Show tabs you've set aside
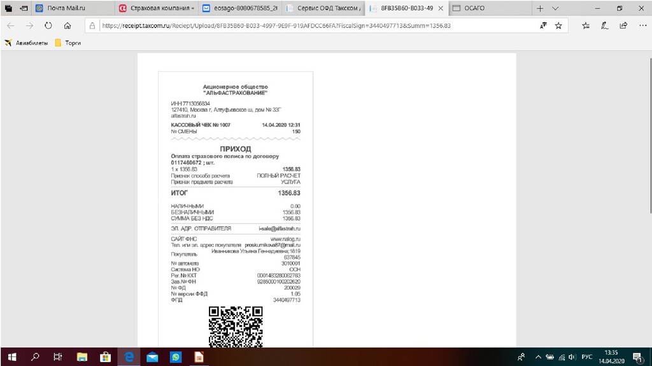Image resolution: width=652 pixels, height=366 pixels. click(8, 8)
